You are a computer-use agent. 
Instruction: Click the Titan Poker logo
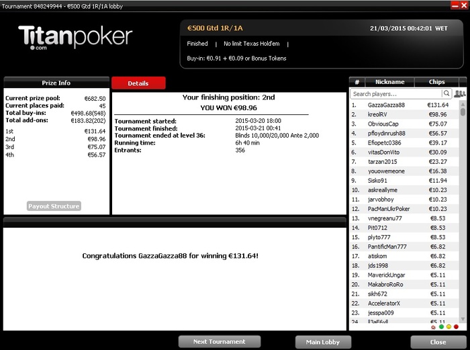(x=75, y=37)
